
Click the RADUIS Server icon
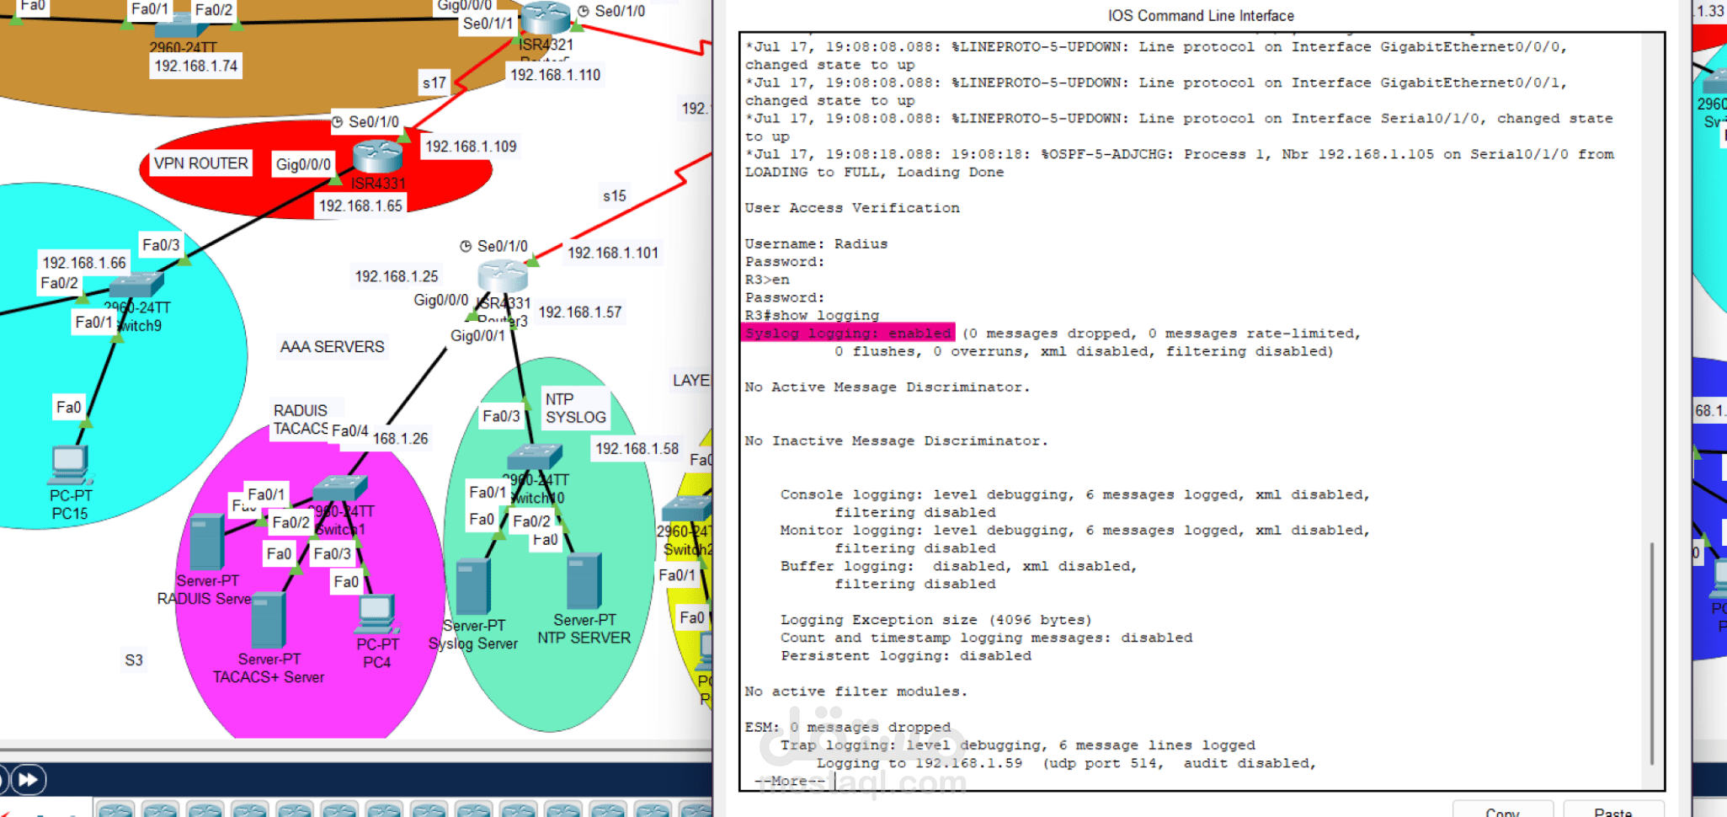point(206,542)
